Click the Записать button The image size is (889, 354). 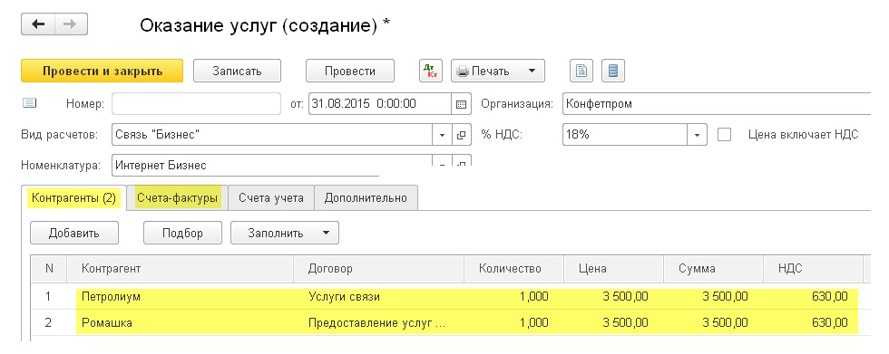point(237,72)
